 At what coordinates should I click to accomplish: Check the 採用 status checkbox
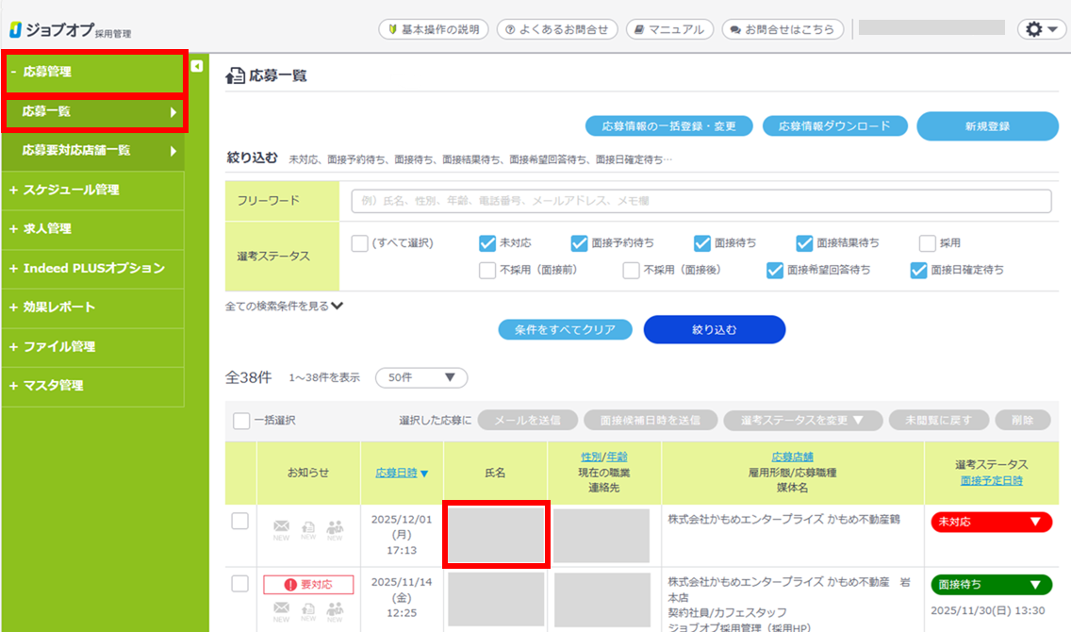[x=927, y=243]
